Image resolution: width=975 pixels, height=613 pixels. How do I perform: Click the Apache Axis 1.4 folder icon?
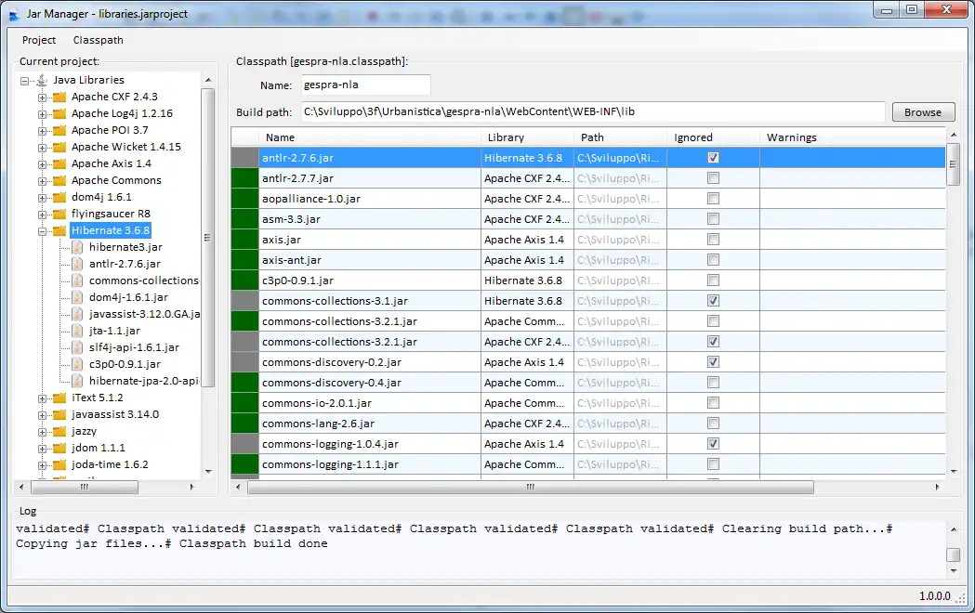pyautogui.click(x=59, y=164)
